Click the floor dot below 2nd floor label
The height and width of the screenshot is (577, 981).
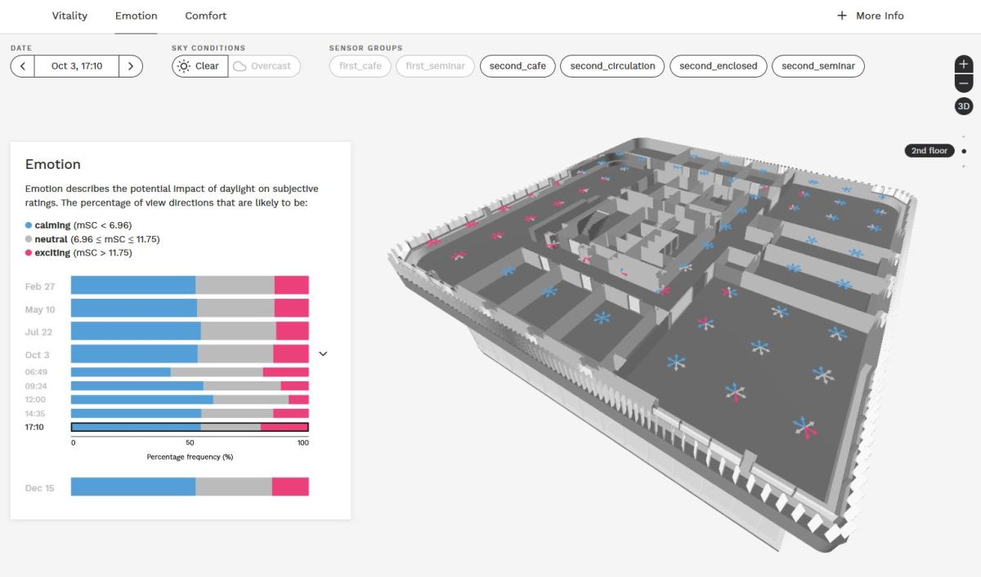point(963,164)
